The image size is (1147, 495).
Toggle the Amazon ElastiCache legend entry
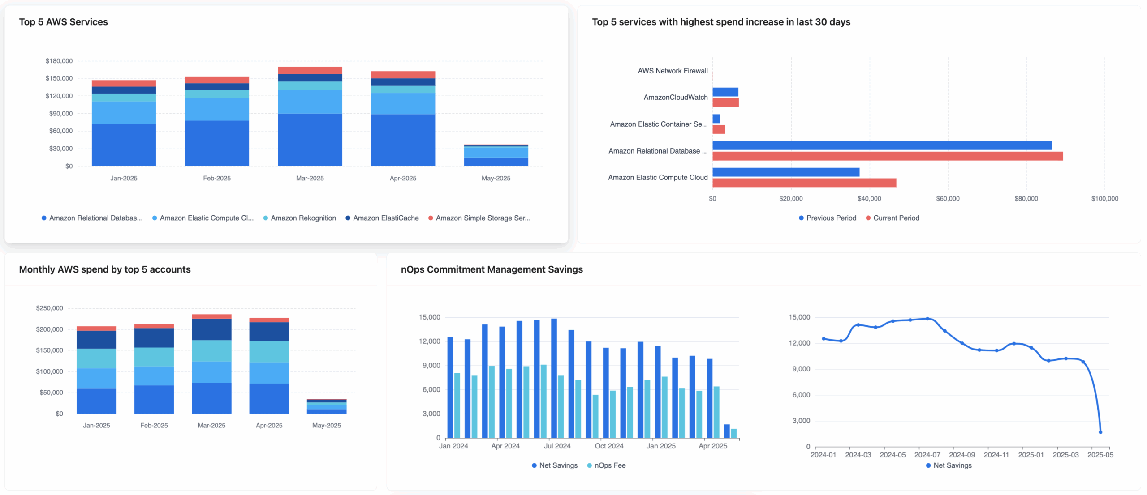point(382,218)
